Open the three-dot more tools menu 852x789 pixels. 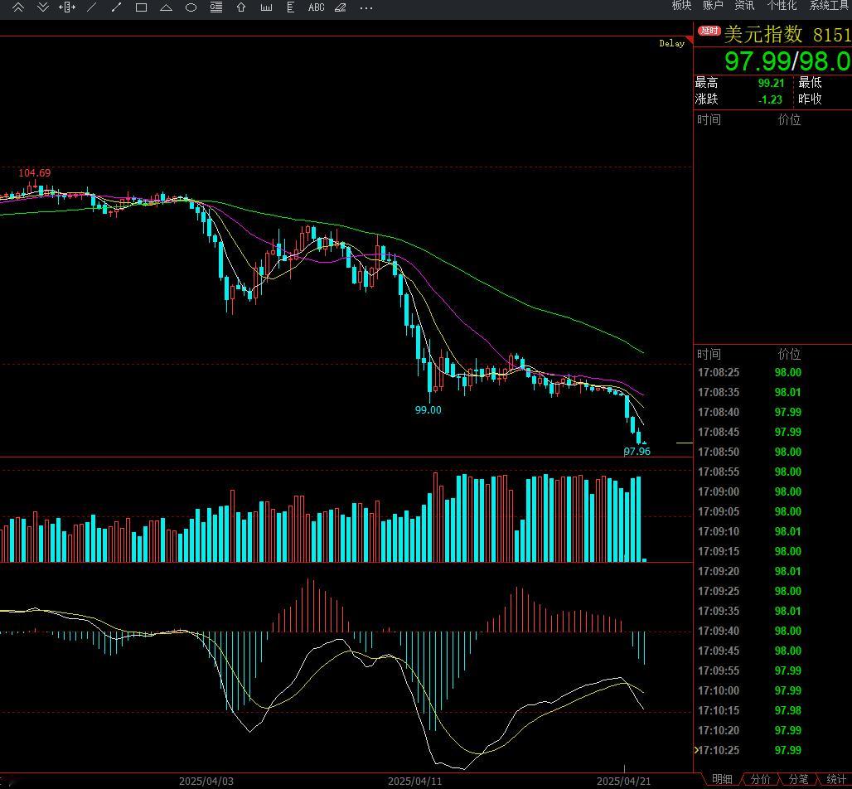point(366,8)
